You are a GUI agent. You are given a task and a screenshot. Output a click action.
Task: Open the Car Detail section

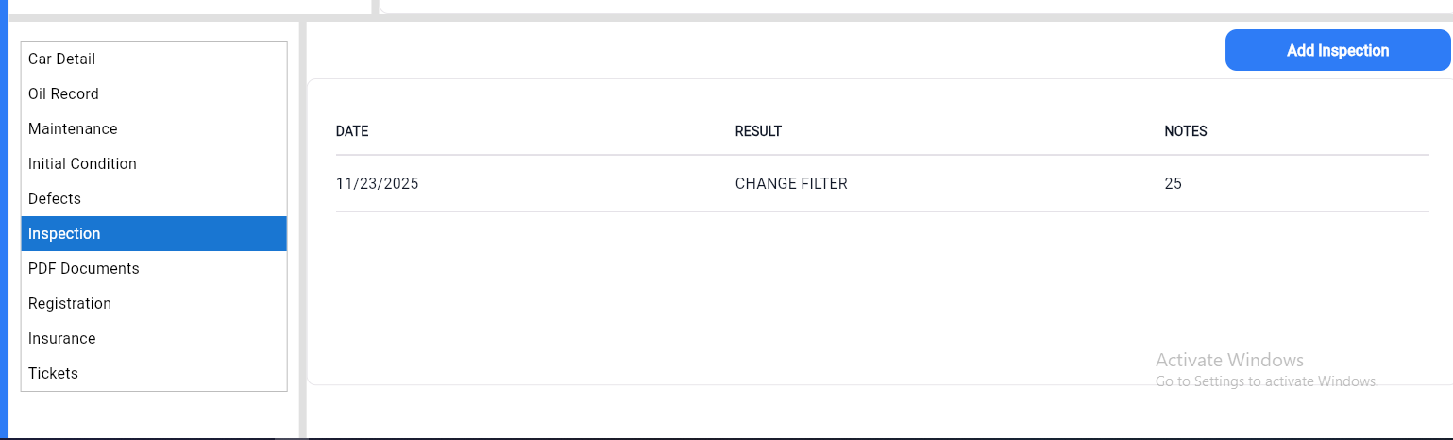click(x=62, y=59)
